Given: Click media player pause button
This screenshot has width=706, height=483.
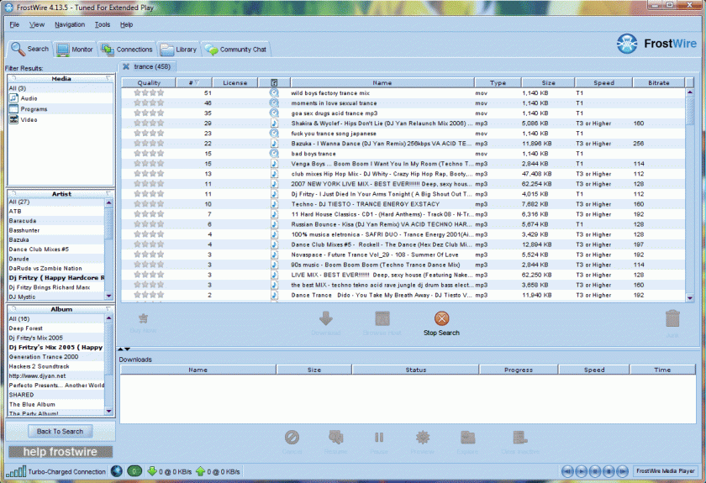Looking at the screenshot, I should pyautogui.click(x=595, y=471).
